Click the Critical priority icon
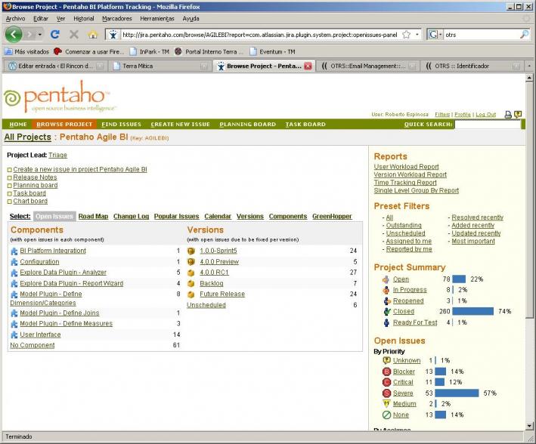This screenshot has height=444, width=536. [x=386, y=382]
